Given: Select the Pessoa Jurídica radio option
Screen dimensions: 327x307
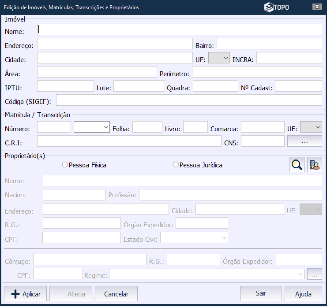Looking at the screenshot, I should coord(176,165).
